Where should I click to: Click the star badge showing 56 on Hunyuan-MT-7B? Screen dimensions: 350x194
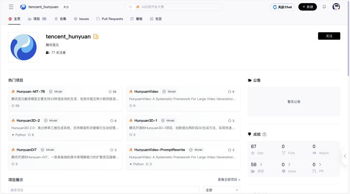(x=112, y=92)
